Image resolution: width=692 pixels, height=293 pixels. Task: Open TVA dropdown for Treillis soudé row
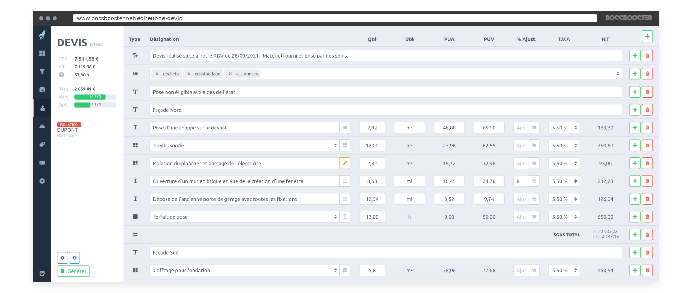pos(564,146)
